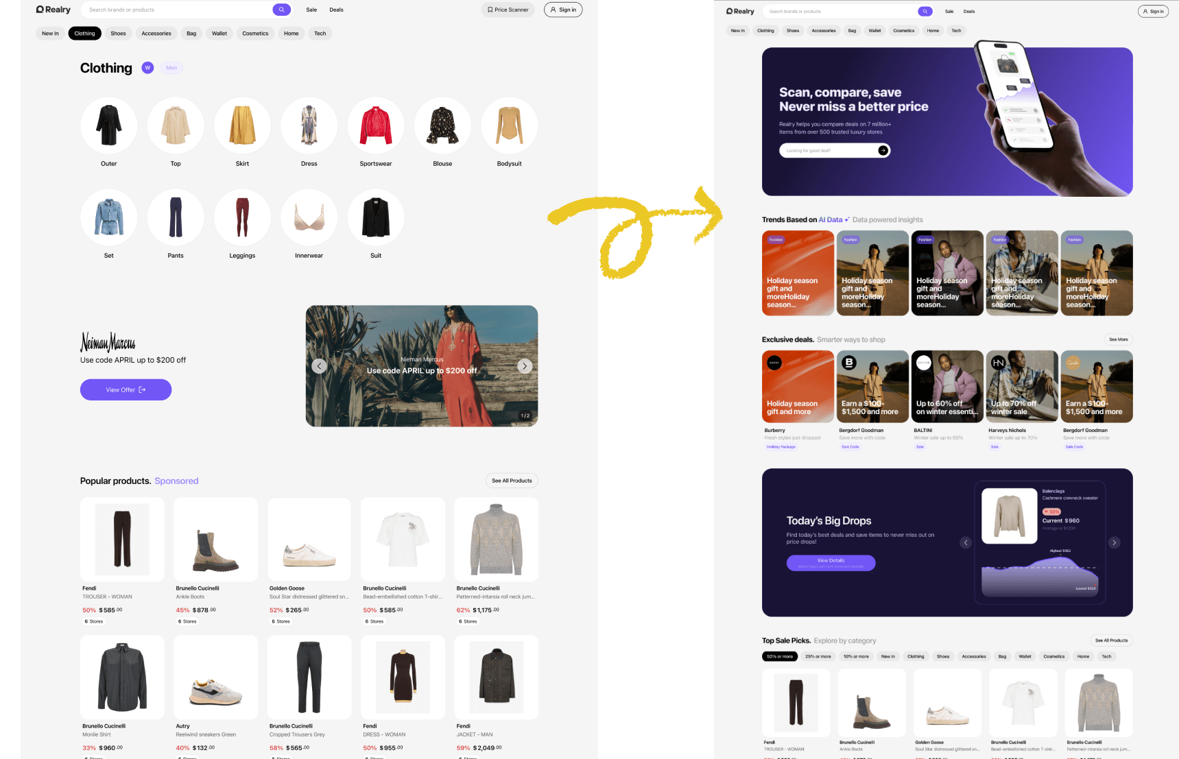The height and width of the screenshot is (759, 1179).
Task: Click the purple search button on the Clothing page
Action: pos(281,10)
